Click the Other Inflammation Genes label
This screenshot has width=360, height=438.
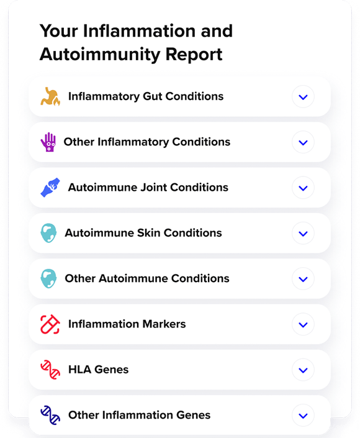coord(139,415)
